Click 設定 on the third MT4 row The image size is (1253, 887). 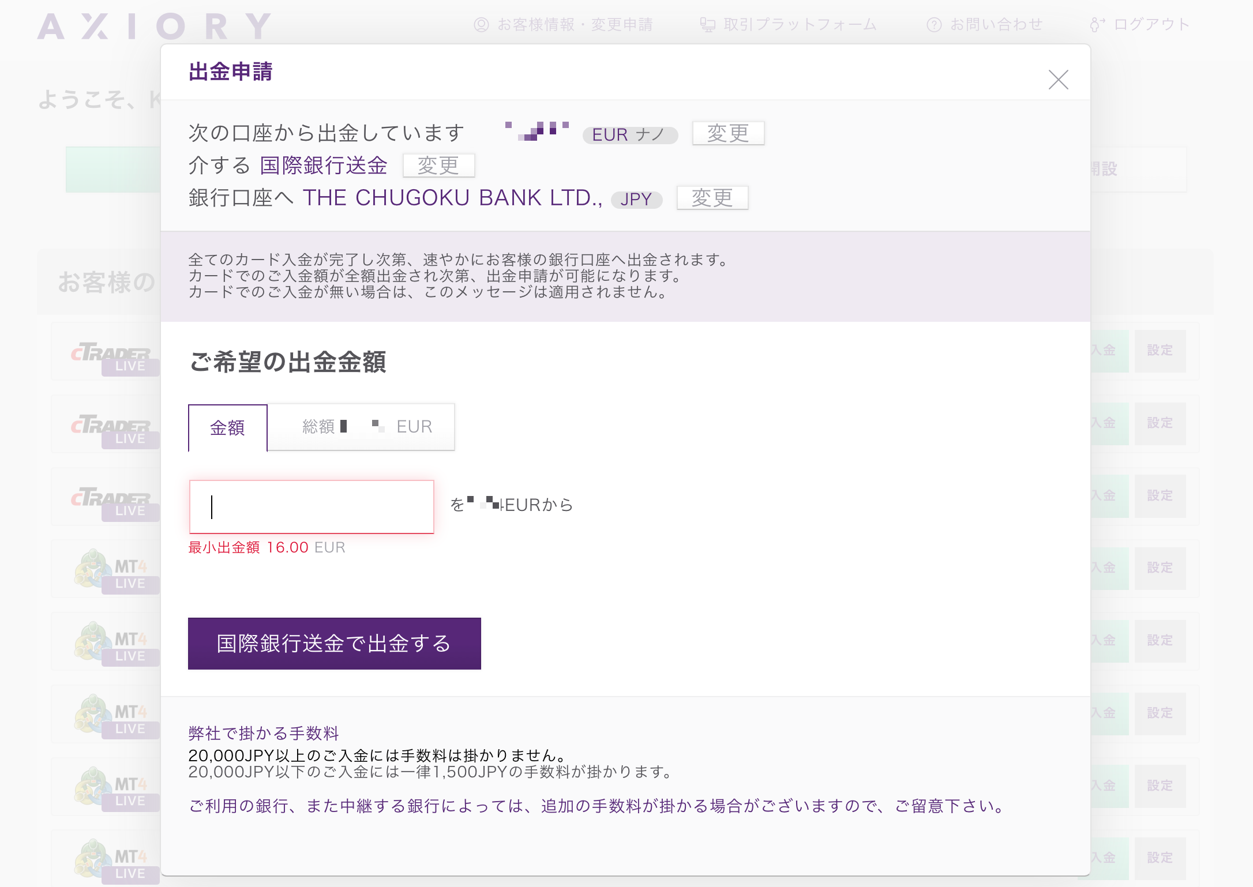(x=1160, y=713)
